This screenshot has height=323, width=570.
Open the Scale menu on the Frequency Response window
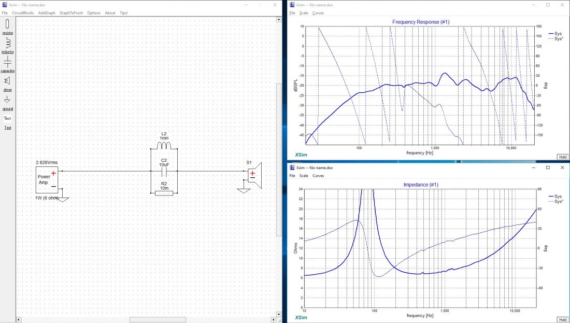[304, 12]
